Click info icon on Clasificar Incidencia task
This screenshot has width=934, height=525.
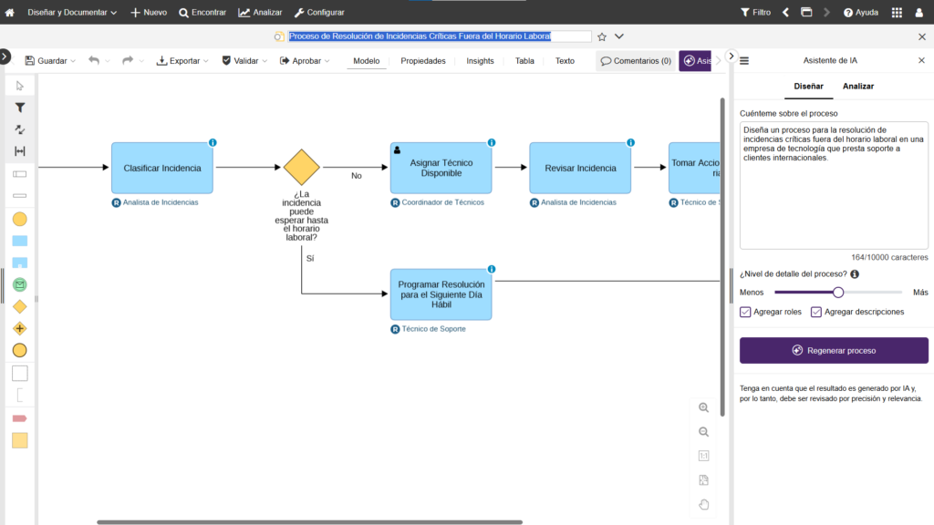click(x=213, y=143)
